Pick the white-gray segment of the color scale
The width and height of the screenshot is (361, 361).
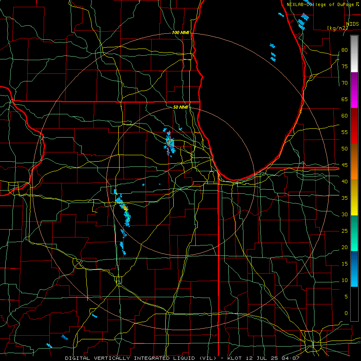[x=354, y=54]
